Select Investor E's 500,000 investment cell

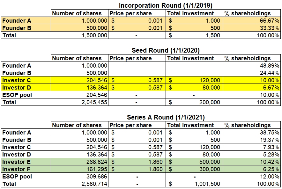[x=194, y=162]
